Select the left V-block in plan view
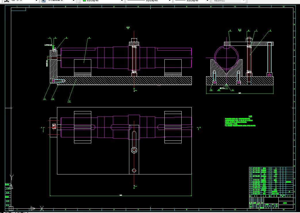Screen dimensions: 300x213 point(82,127)
